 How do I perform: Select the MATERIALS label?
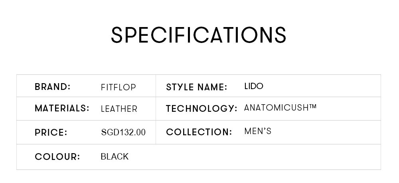[62, 108]
